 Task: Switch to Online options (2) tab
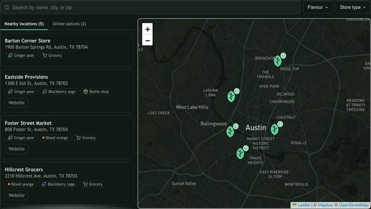pos(69,24)
